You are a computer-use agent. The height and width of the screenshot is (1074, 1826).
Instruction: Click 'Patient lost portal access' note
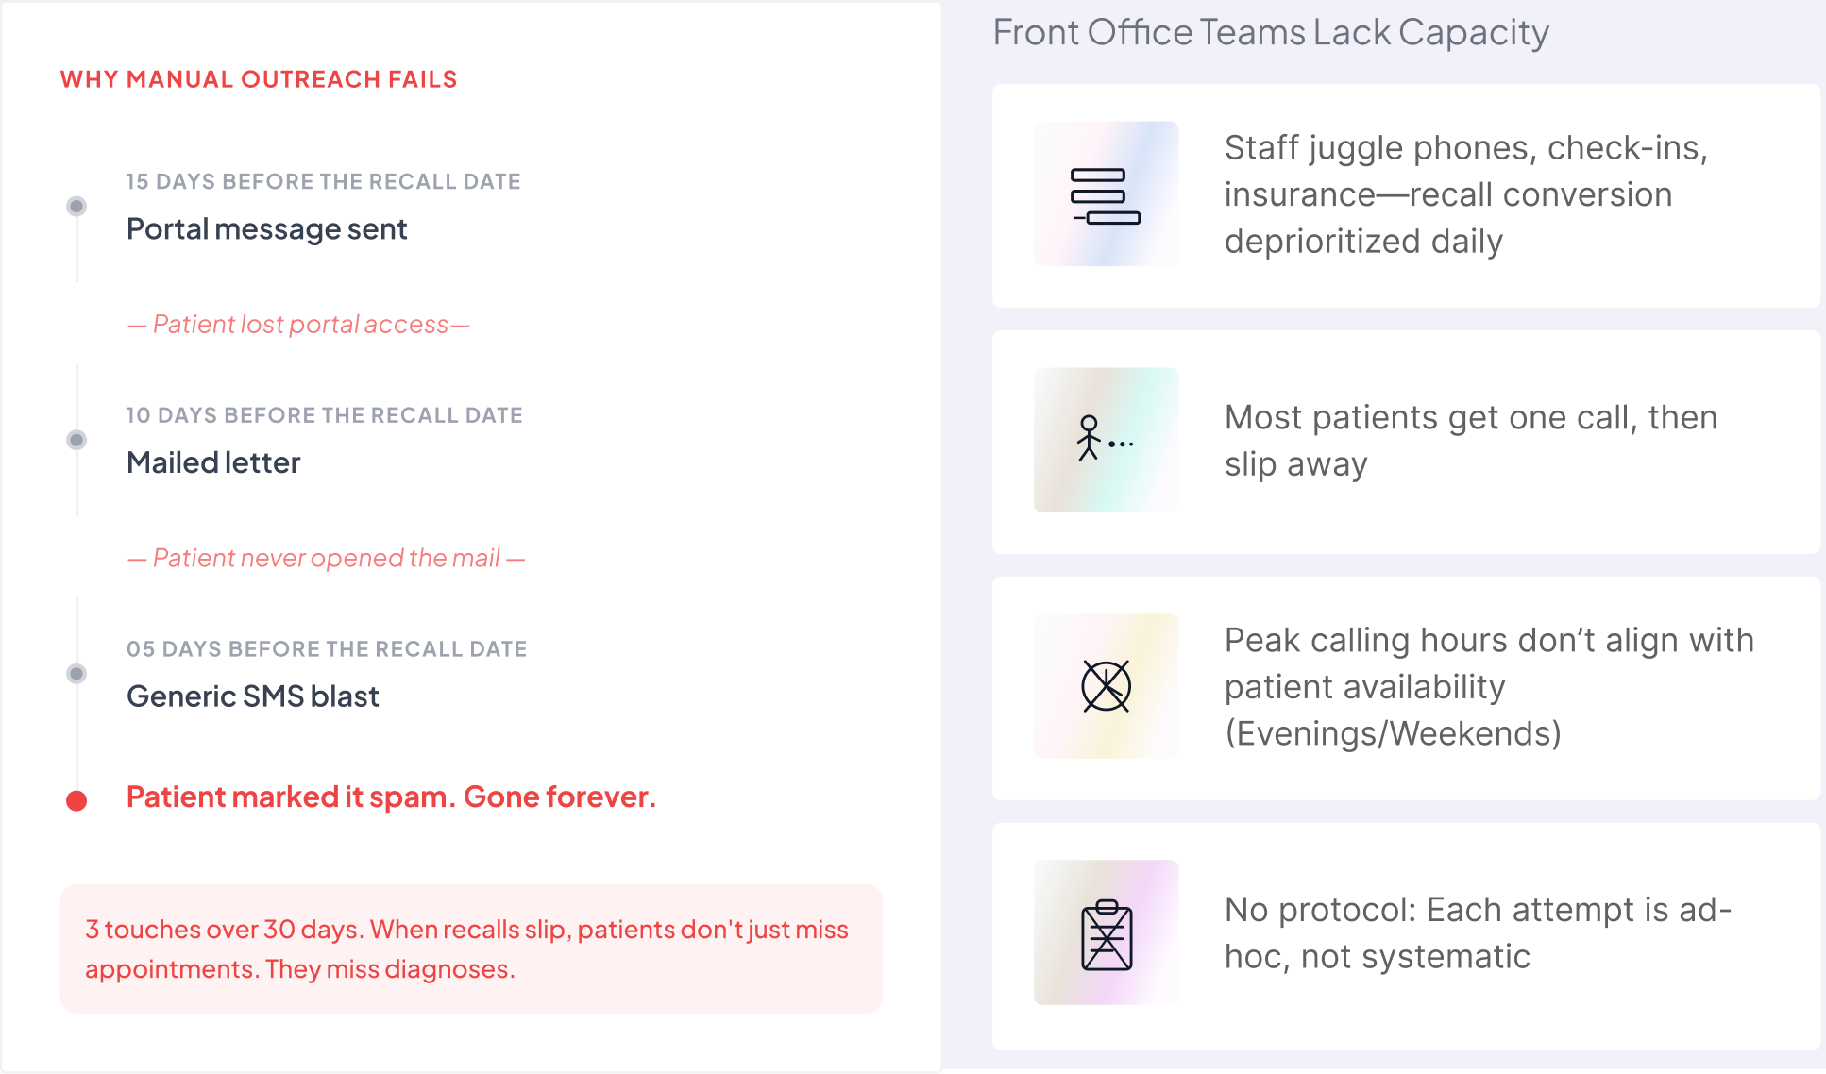298,325
